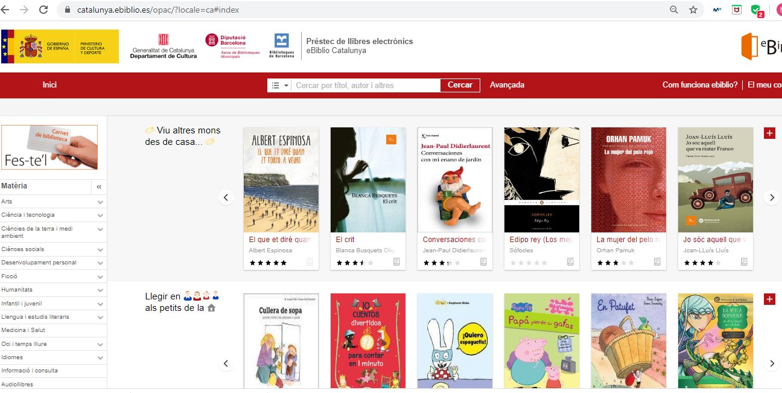
Task: Click the book icon under El crit
Action: point(397,262)
